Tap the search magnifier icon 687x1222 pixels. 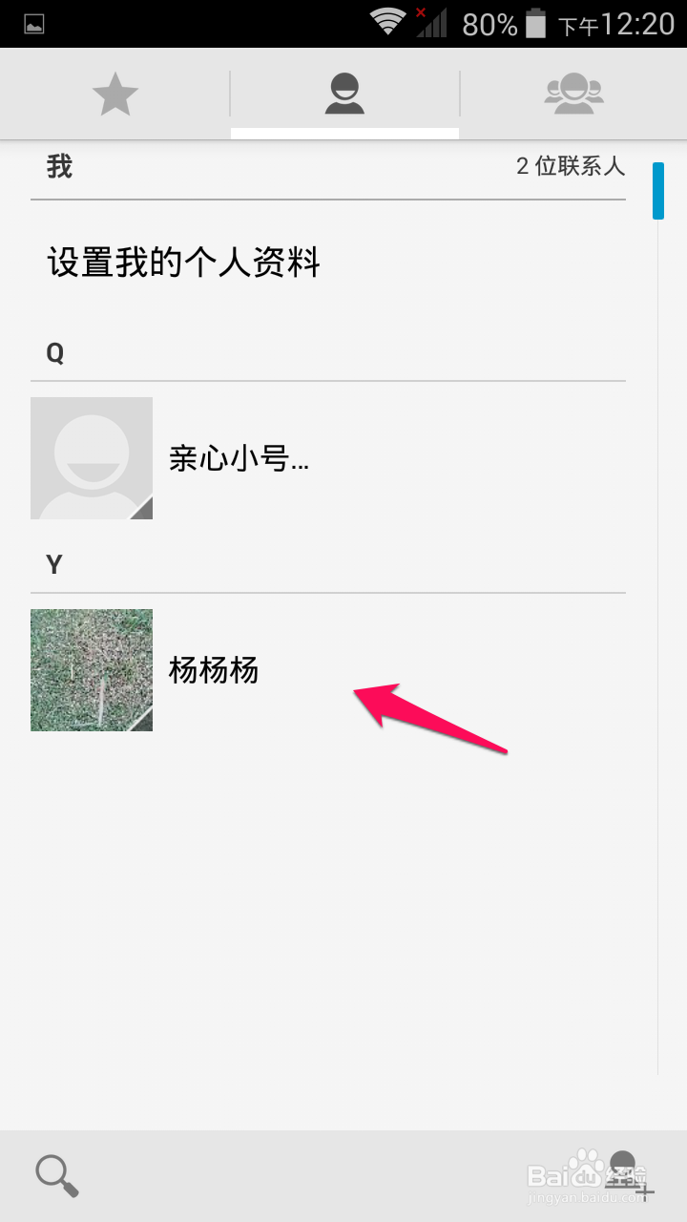click(x=57, y=1176)
